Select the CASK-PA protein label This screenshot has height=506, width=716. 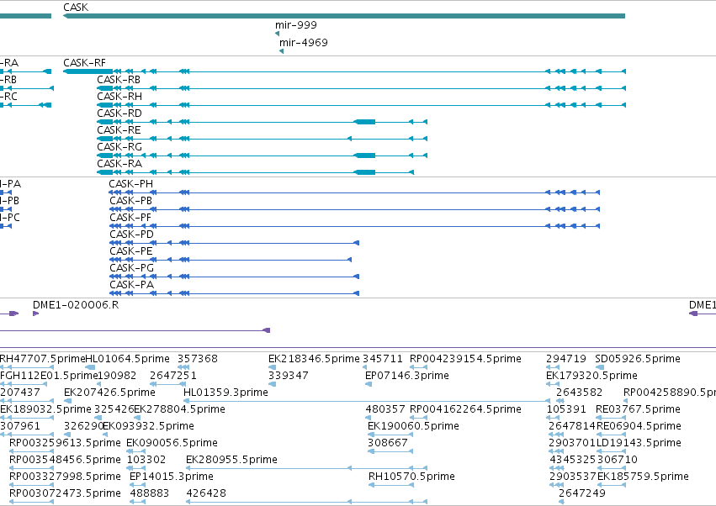(x=131, y=285)
